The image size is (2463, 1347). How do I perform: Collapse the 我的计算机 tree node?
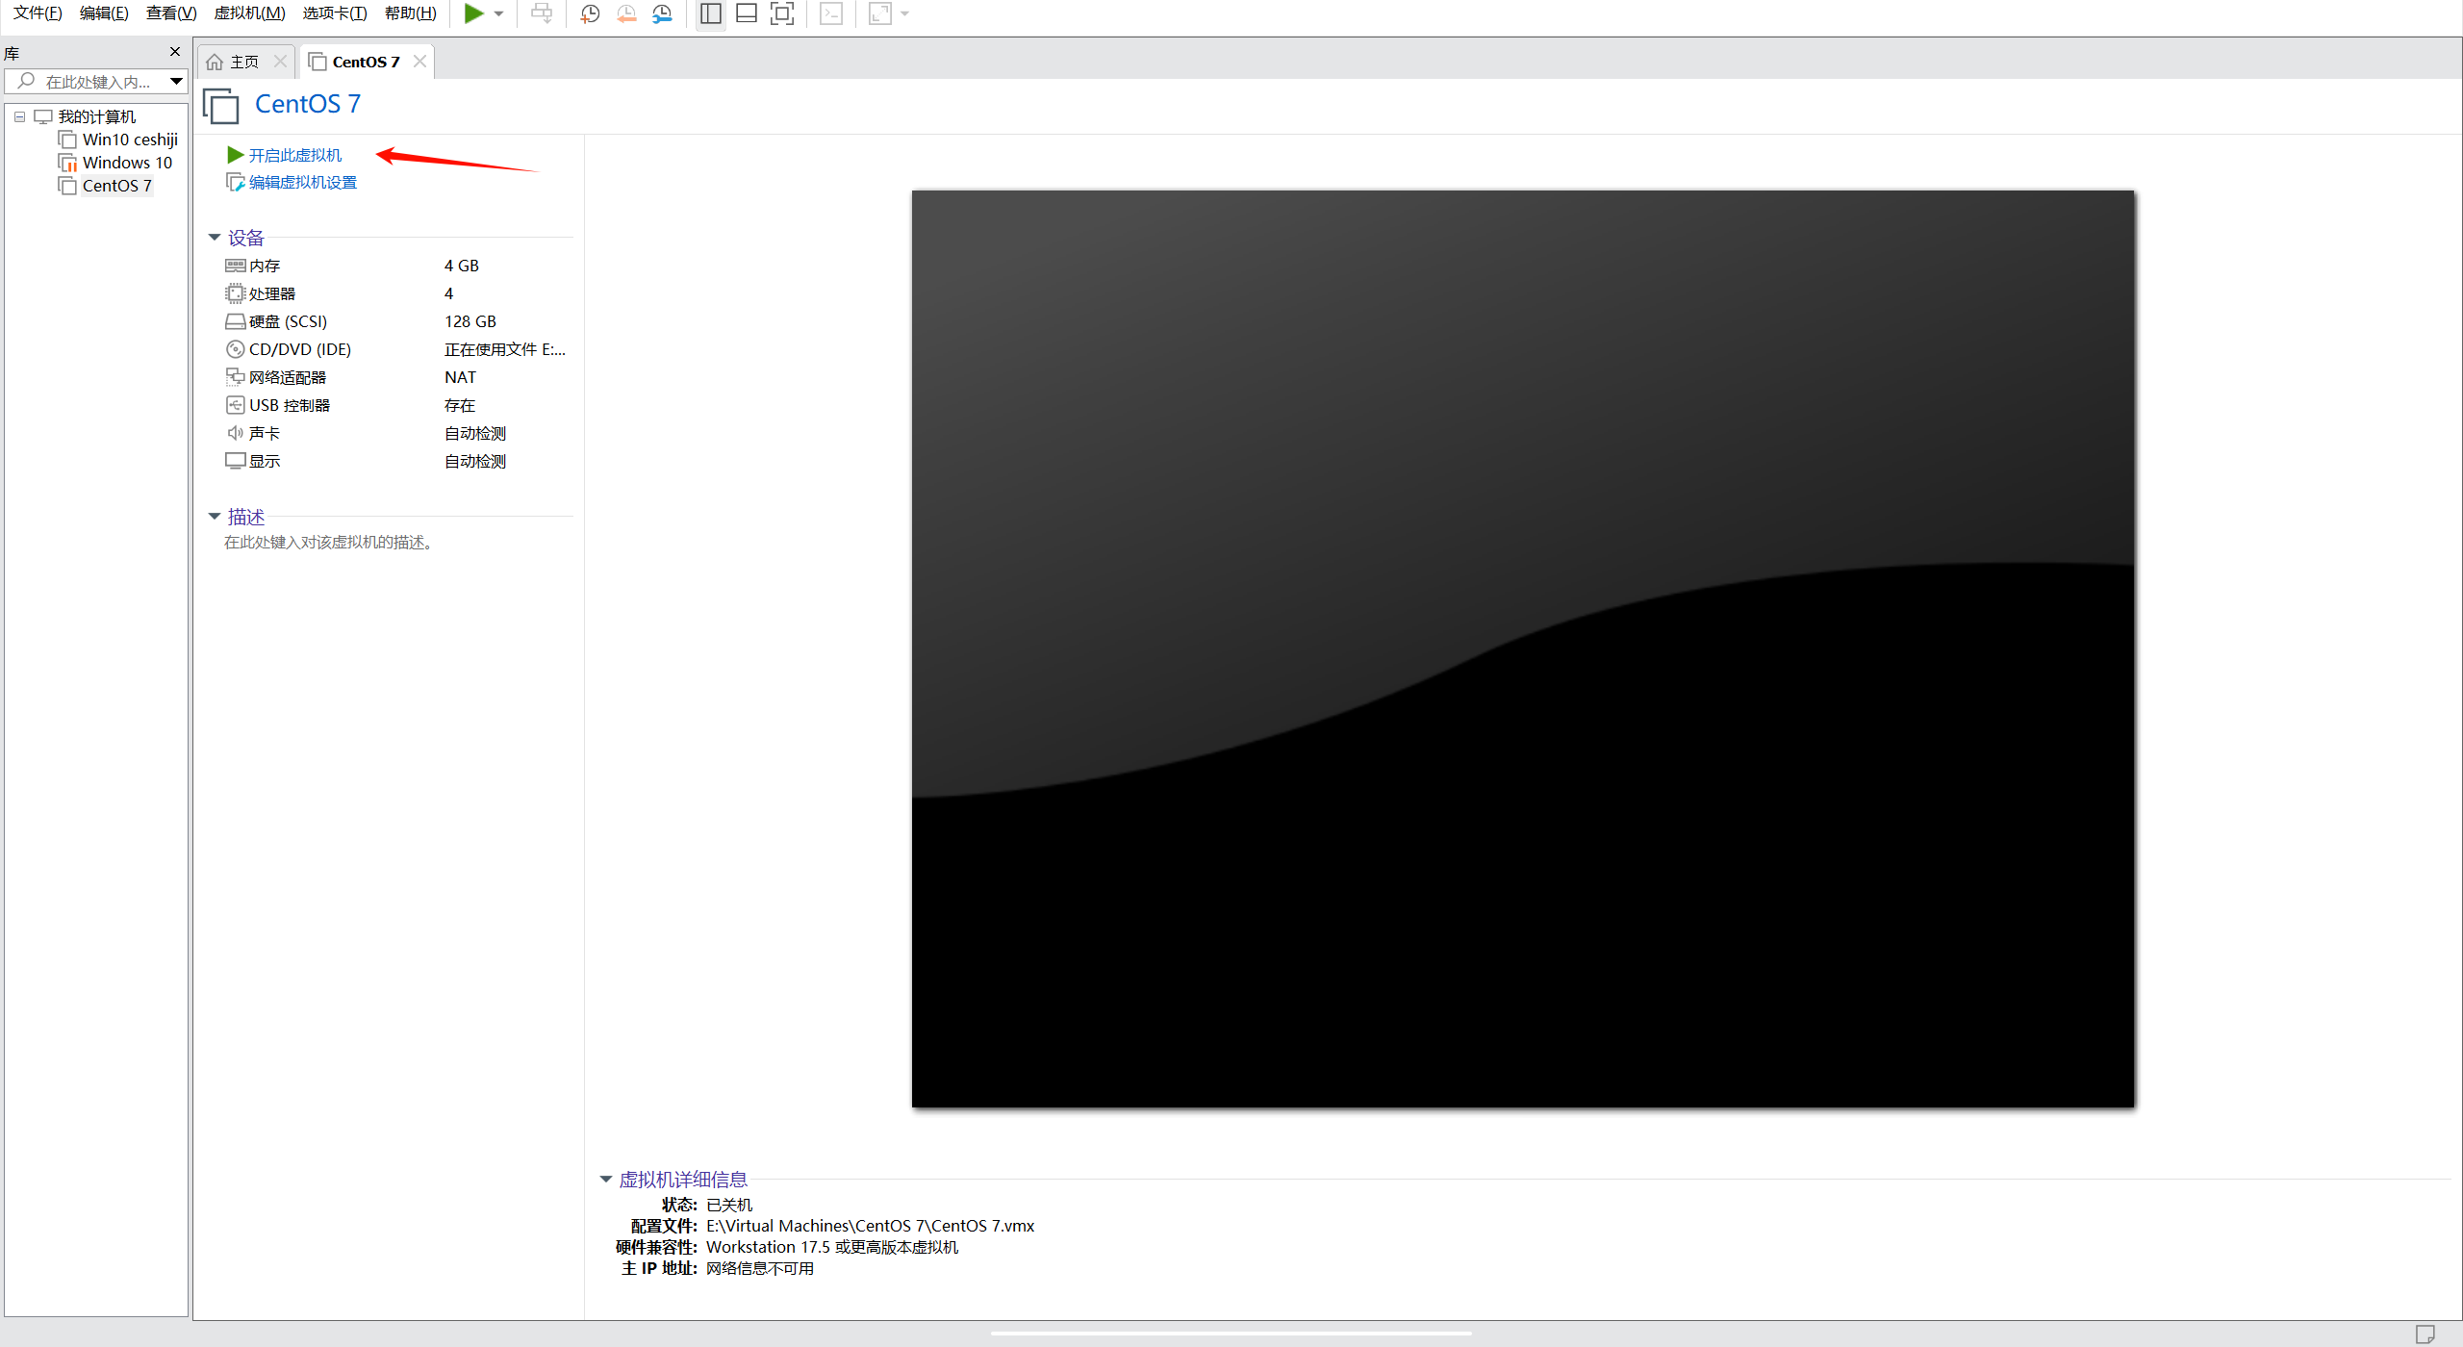pyautogui.click(x=19, y=116)
